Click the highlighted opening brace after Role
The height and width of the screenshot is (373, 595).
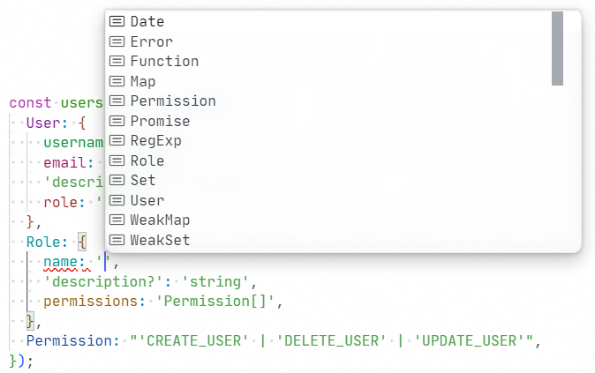click(82, 240)
